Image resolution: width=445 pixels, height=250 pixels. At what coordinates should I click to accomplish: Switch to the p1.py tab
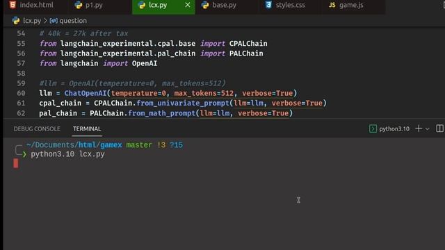pyautogui.click(x=100, y=5)
